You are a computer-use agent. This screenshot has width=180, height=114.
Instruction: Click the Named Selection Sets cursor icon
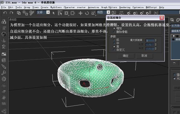156,13
